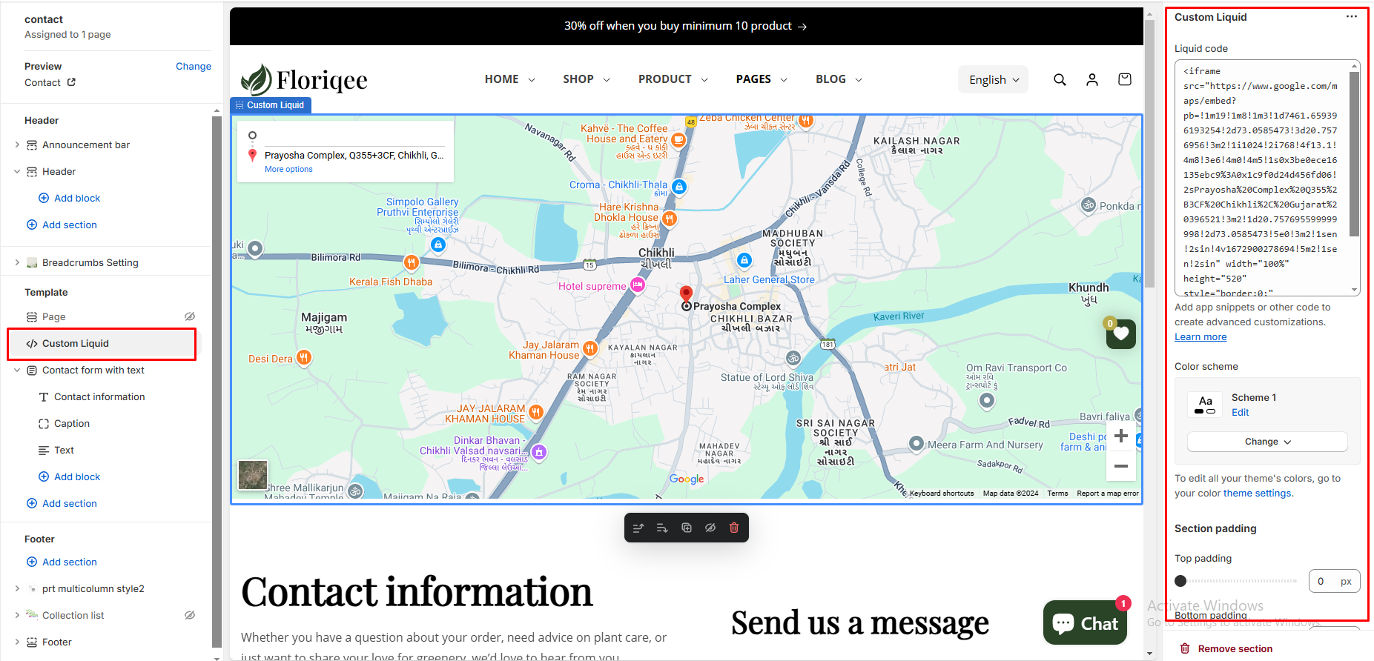Click the satellite view map thumbnail
This screenshot has height=661, width=1374.
(253, 475)
